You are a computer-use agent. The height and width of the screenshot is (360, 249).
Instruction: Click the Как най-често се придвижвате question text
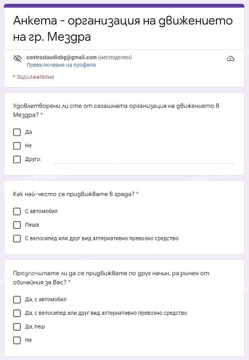[x=74, y=194]
